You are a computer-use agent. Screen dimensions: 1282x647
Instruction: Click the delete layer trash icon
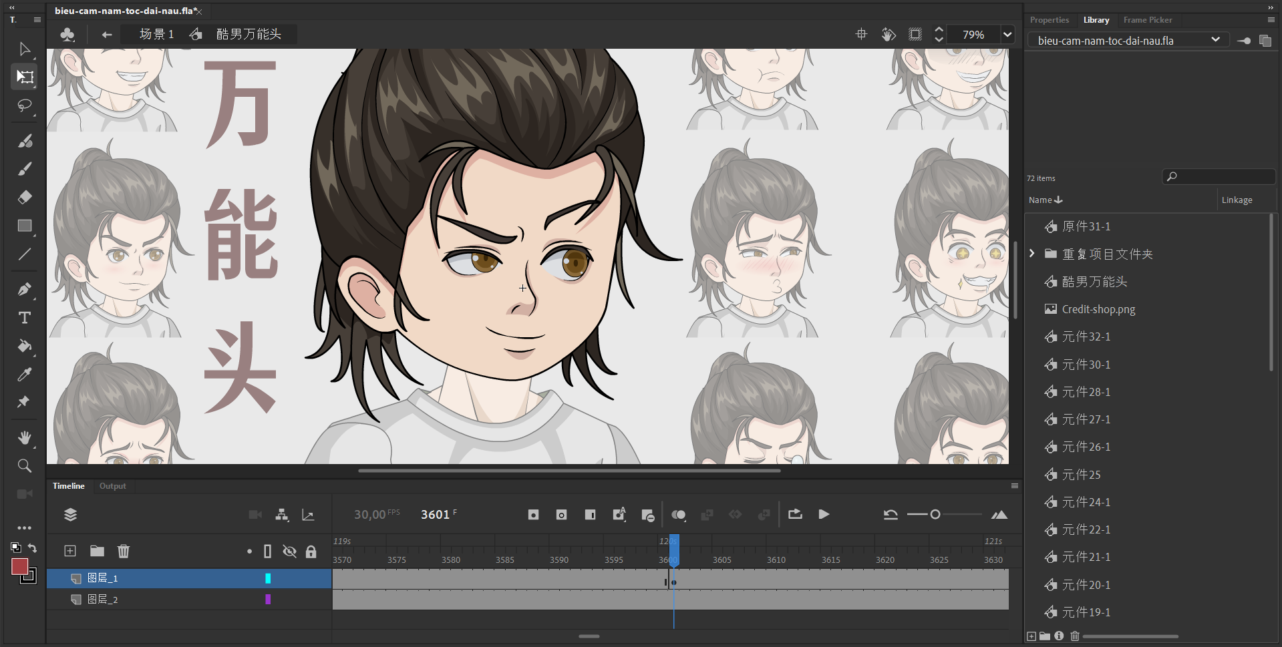(x=124, y=551)
